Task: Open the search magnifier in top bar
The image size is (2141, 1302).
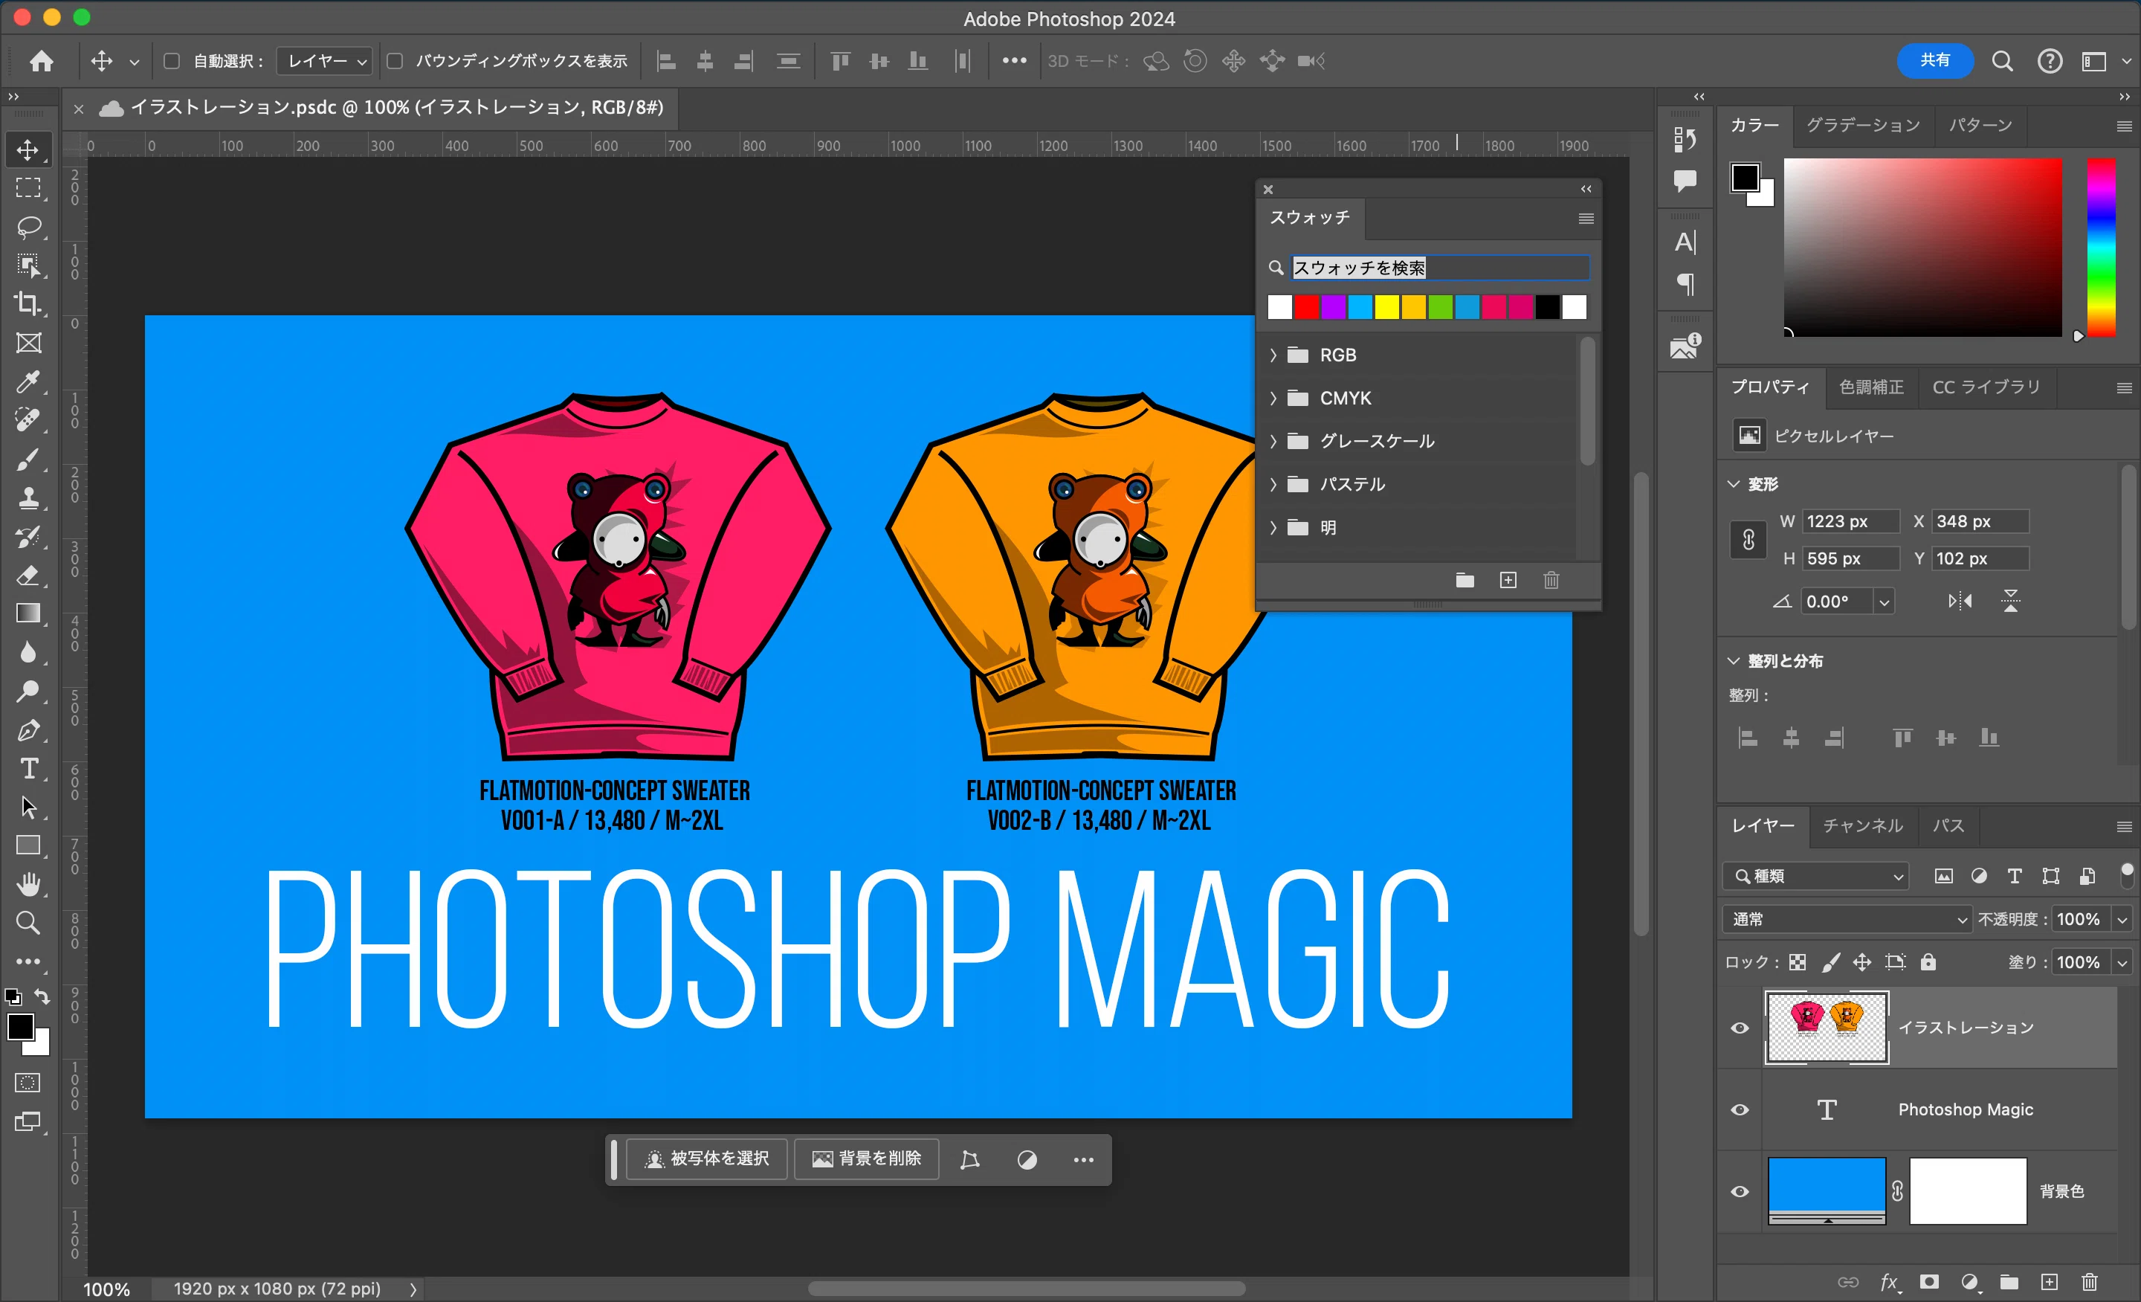Action: pos(2002,61)
